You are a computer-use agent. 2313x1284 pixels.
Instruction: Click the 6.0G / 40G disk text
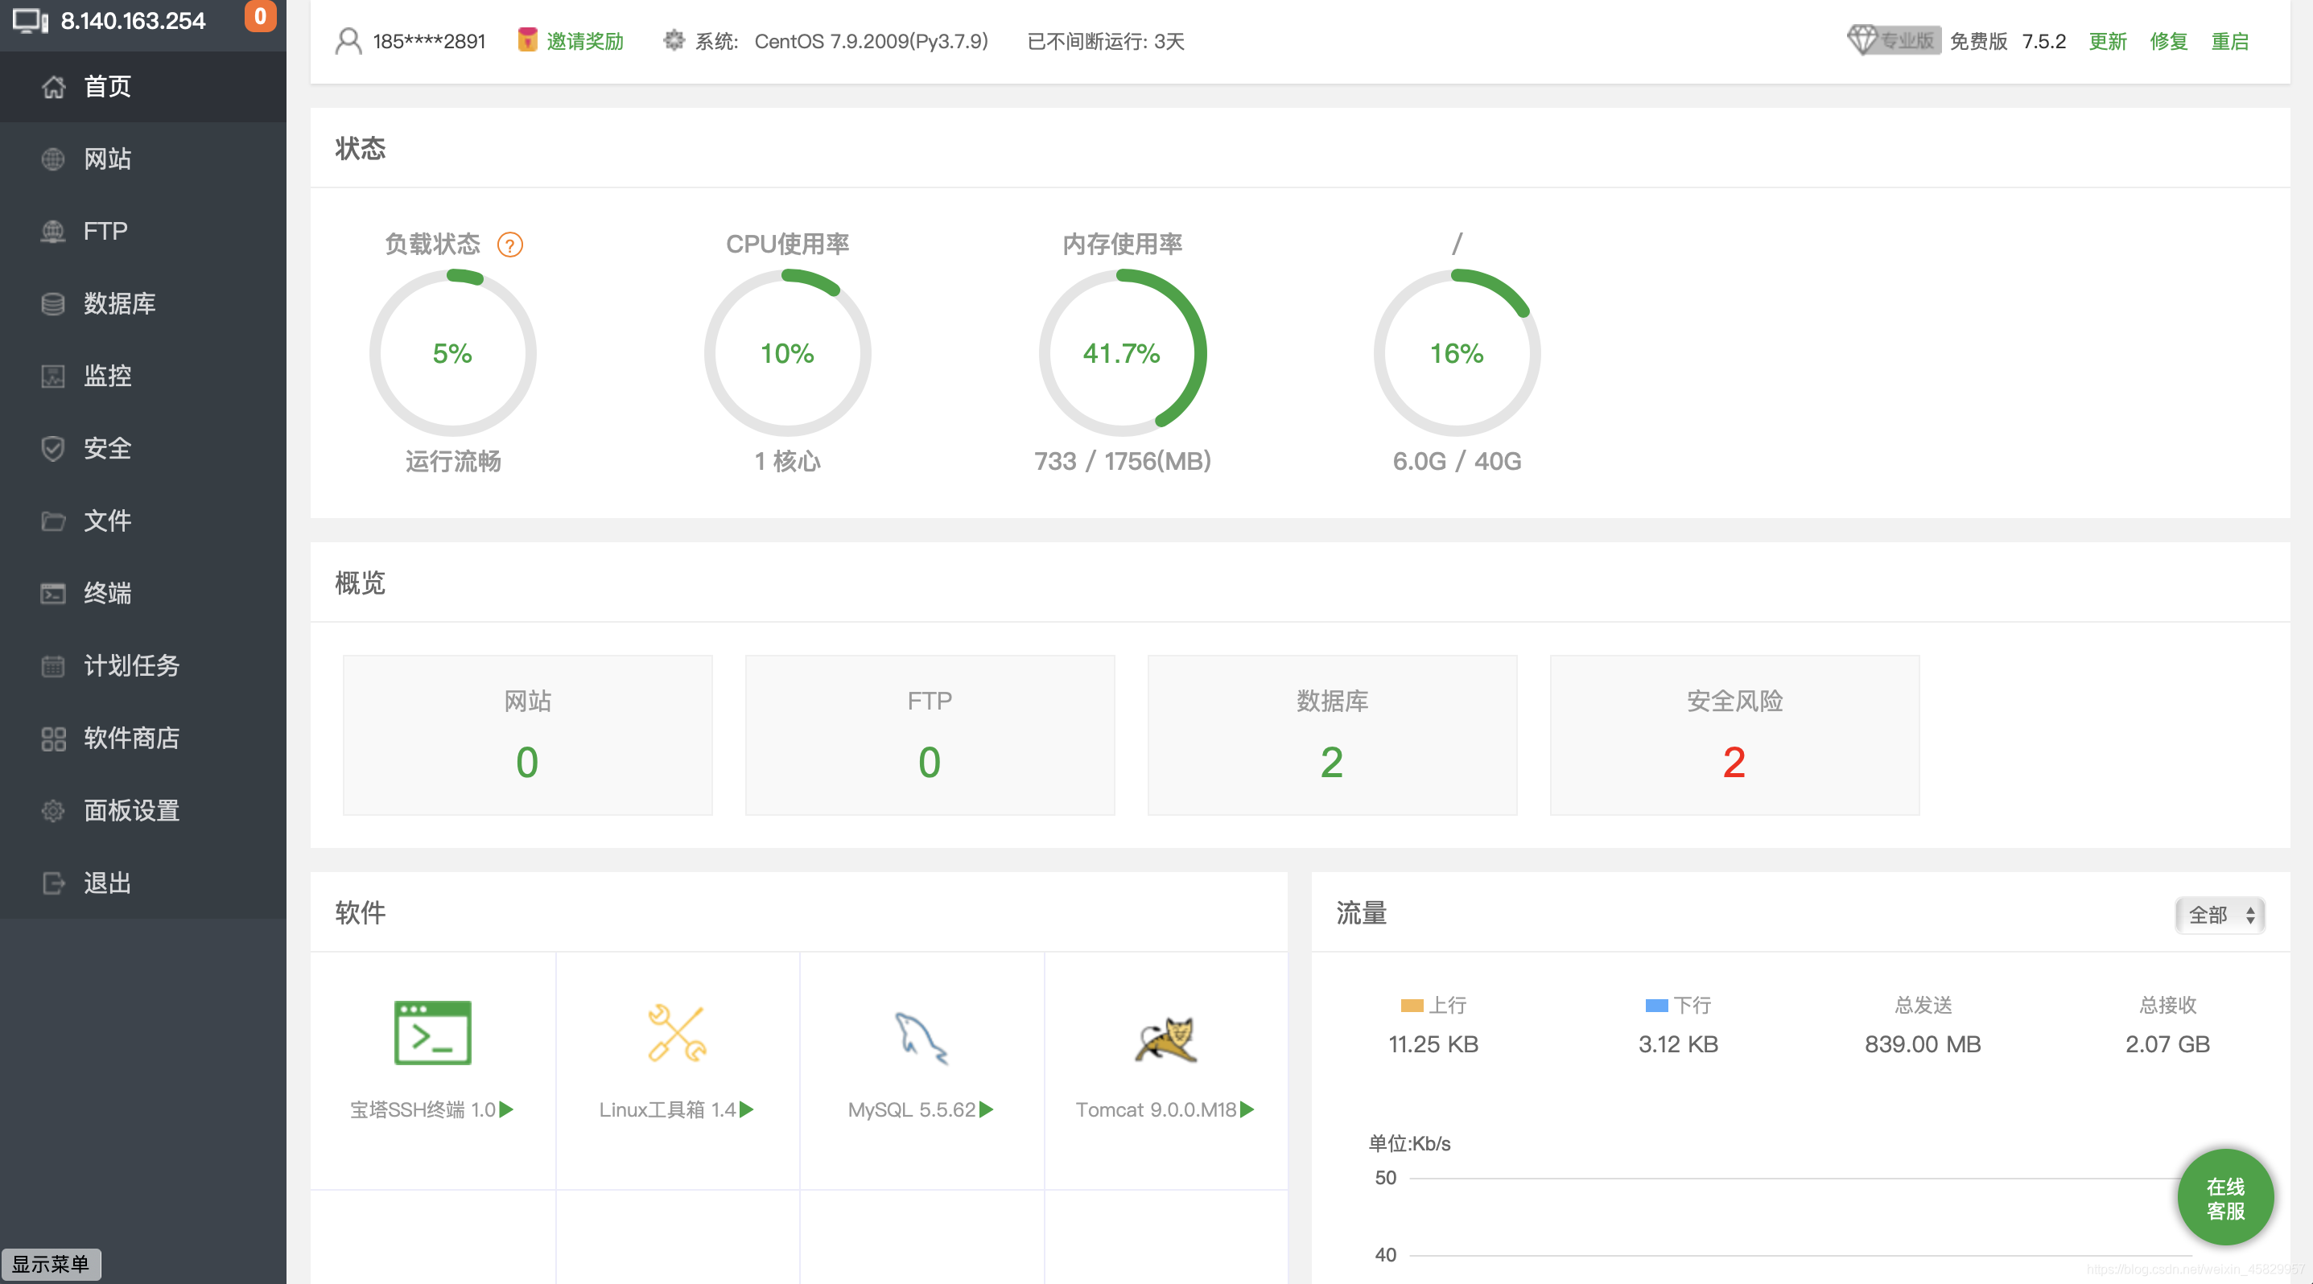(1457, 460)
